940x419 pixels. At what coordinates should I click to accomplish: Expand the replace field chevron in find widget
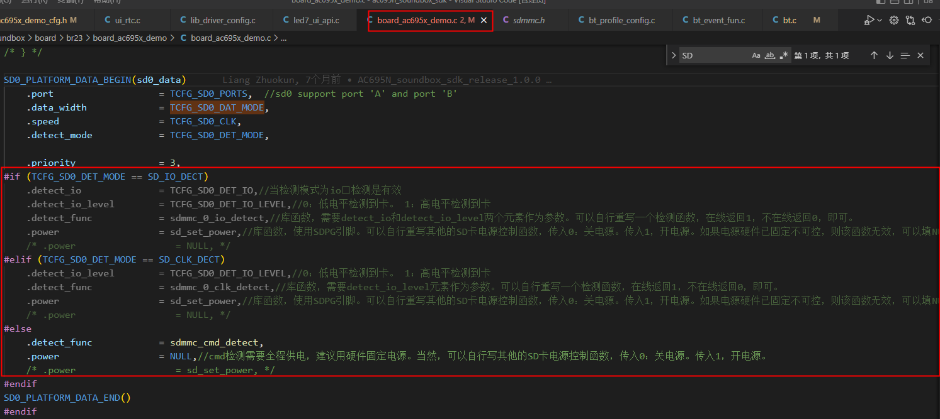coord(674,55)
